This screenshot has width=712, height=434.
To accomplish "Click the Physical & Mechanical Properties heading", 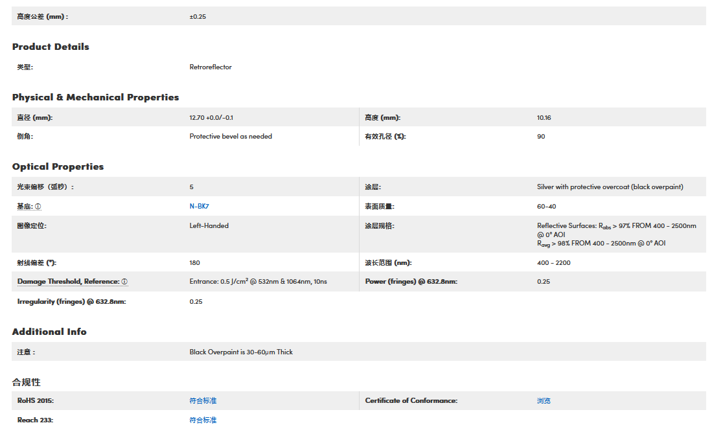I will (x=95, y=97).
